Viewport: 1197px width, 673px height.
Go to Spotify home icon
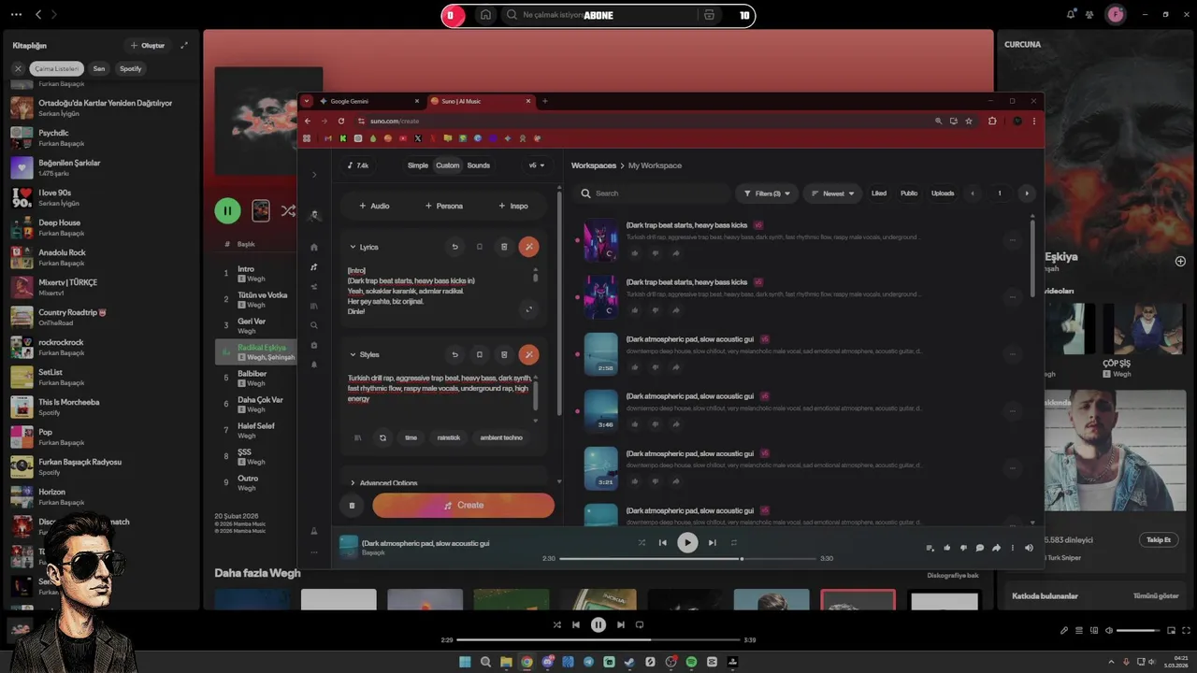click(x=485, y=15)
